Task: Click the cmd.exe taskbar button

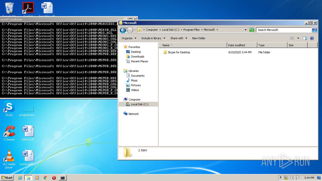Action: (x=62, y=178)
